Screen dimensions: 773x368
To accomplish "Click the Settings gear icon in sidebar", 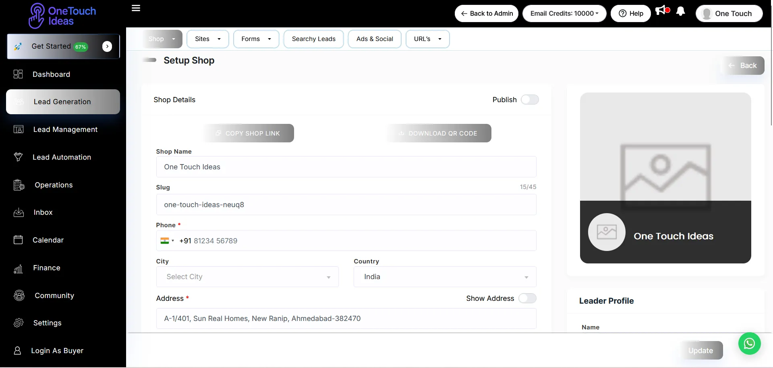I will (x=19, y=323).
